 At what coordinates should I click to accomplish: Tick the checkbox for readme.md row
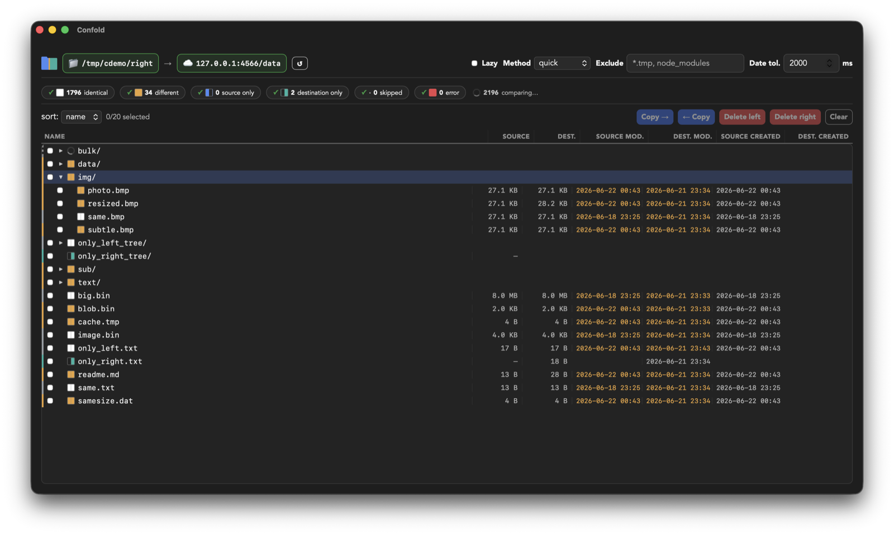50,375
